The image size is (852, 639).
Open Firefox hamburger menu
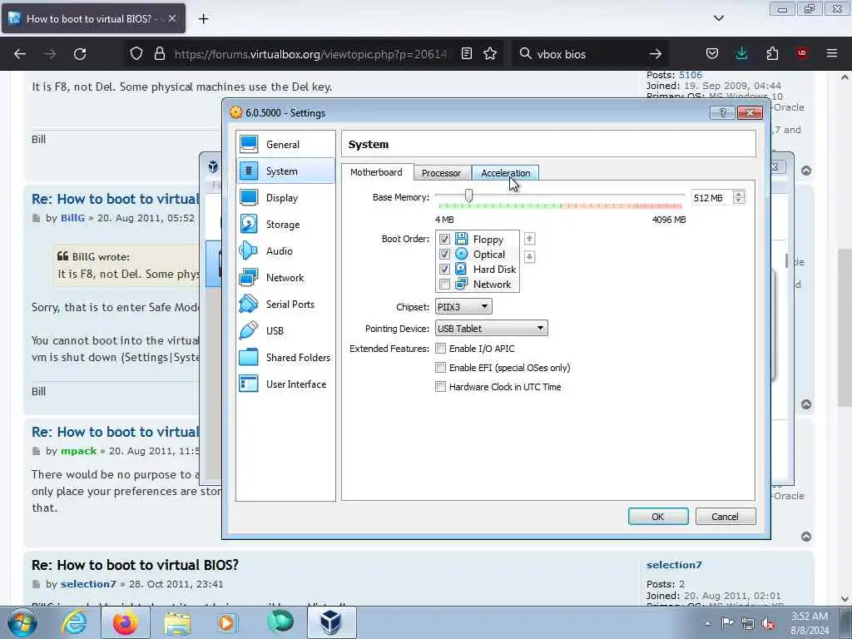pos(832,54)
